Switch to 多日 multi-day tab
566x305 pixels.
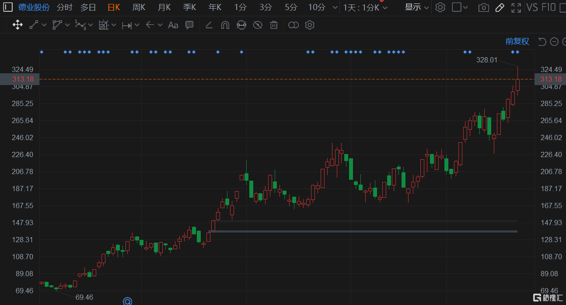[x=88, y=7]
